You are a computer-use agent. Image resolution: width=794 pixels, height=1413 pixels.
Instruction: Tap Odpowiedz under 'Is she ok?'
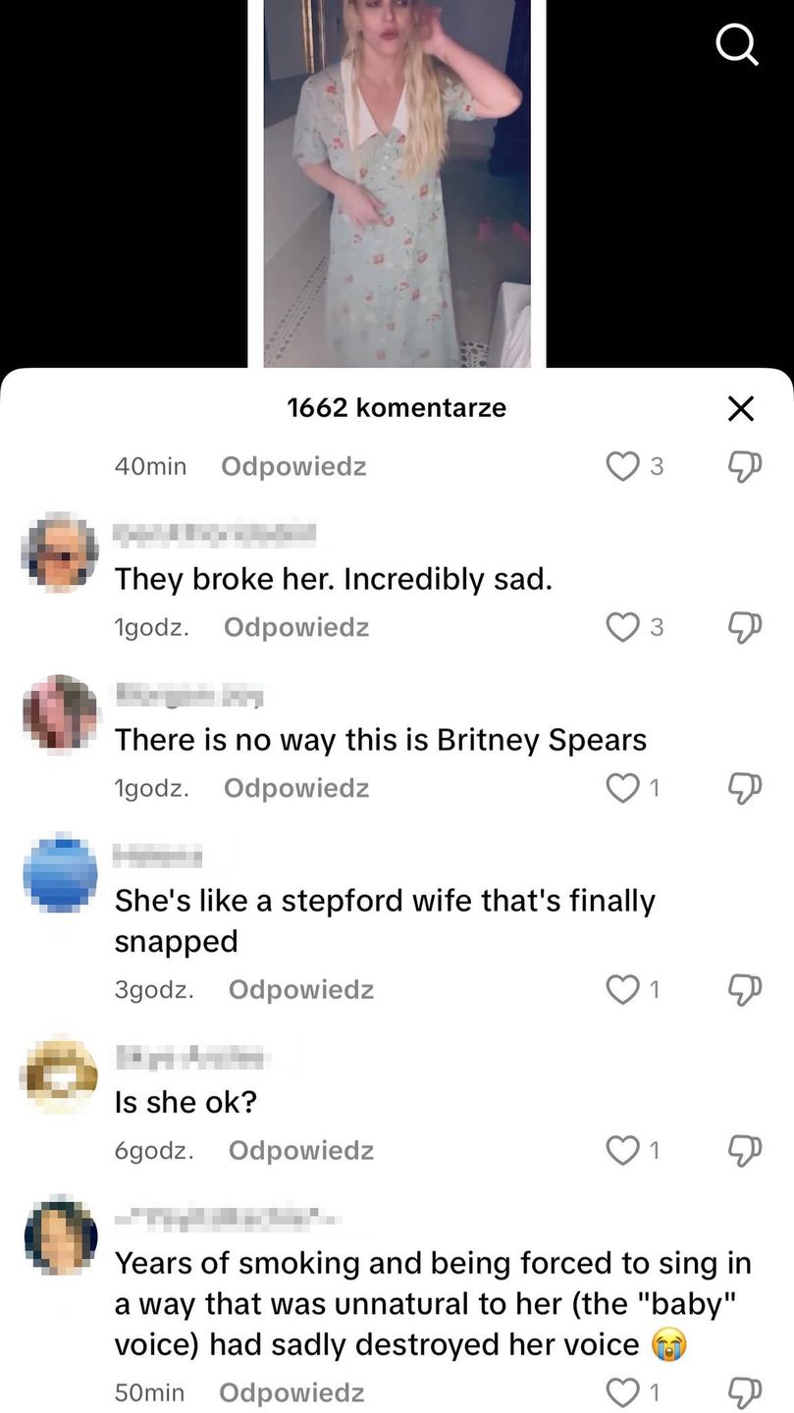pyautogui.click(x=301, y=1151)
